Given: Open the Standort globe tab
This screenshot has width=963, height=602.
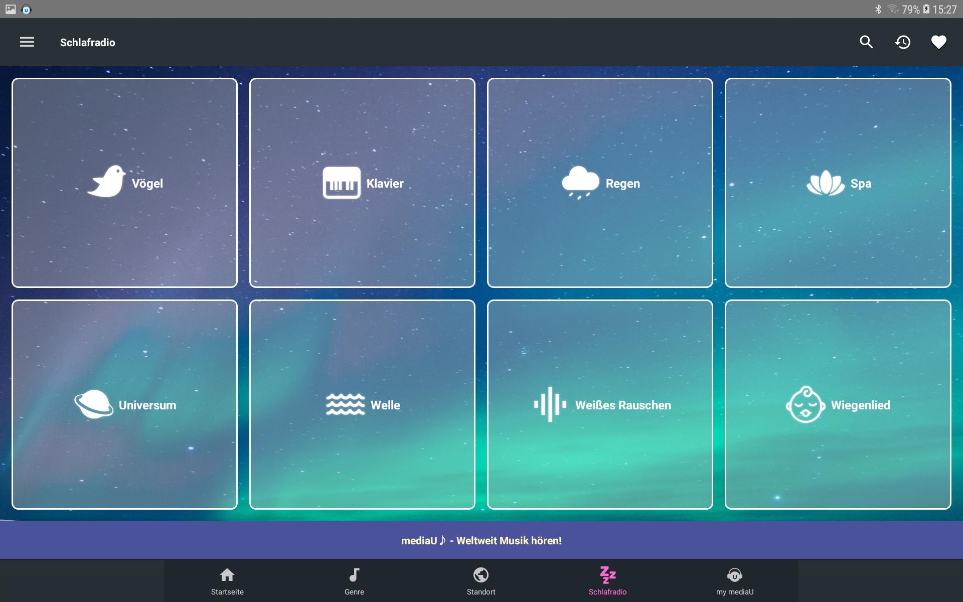Looking at the screenshot, I should pos(481,581).
